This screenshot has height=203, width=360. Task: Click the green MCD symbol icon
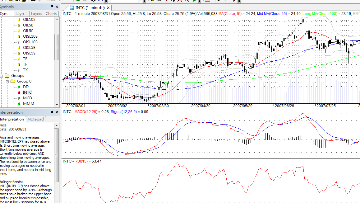point(19,98)
